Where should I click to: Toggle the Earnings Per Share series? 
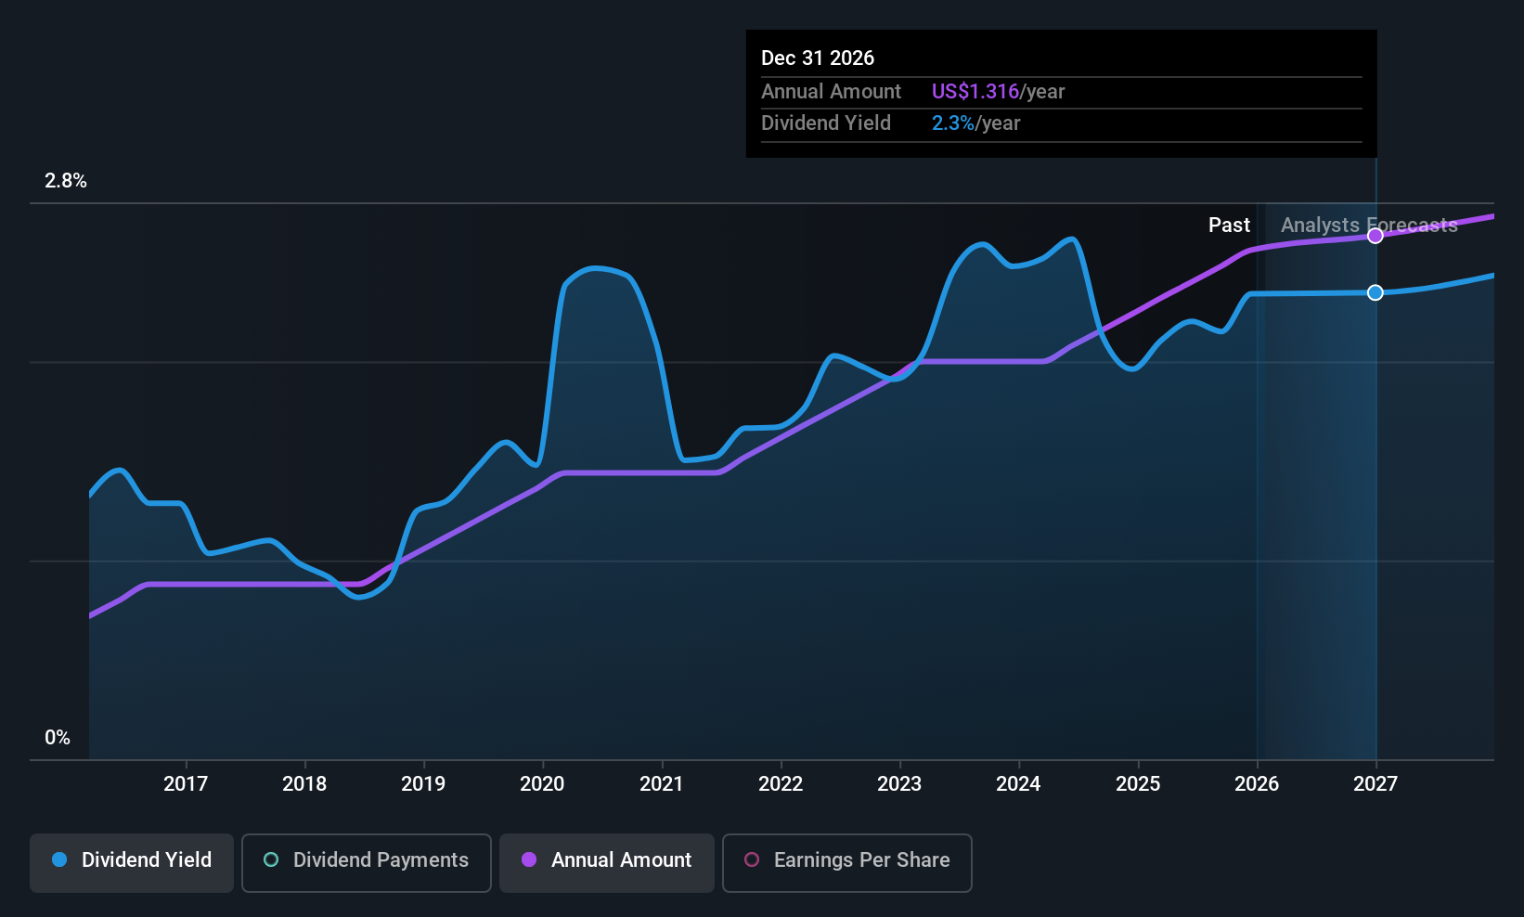tap(846, 862)
